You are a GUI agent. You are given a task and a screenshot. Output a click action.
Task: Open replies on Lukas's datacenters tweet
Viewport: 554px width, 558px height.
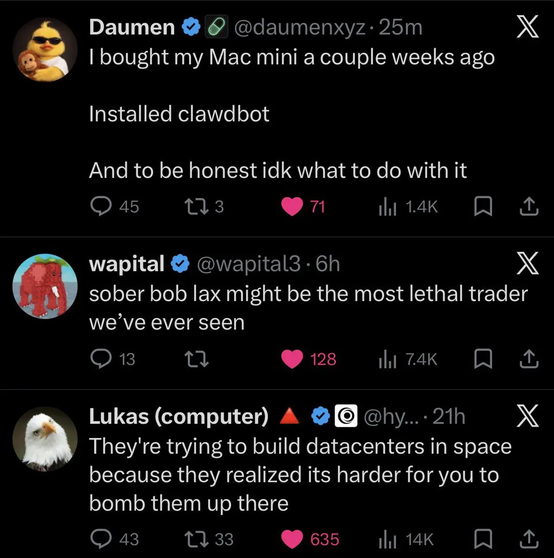point(114,539)
